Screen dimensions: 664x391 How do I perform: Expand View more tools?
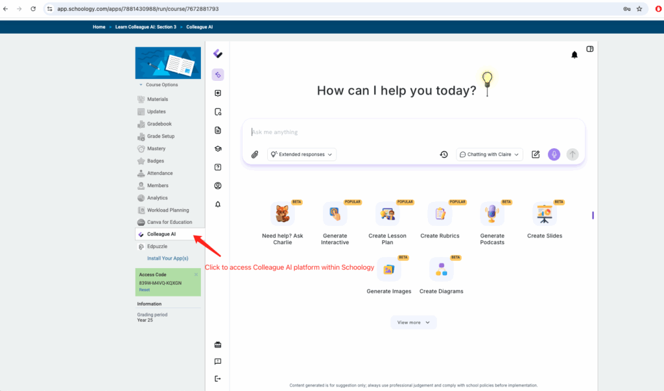(x=413, y=322)
